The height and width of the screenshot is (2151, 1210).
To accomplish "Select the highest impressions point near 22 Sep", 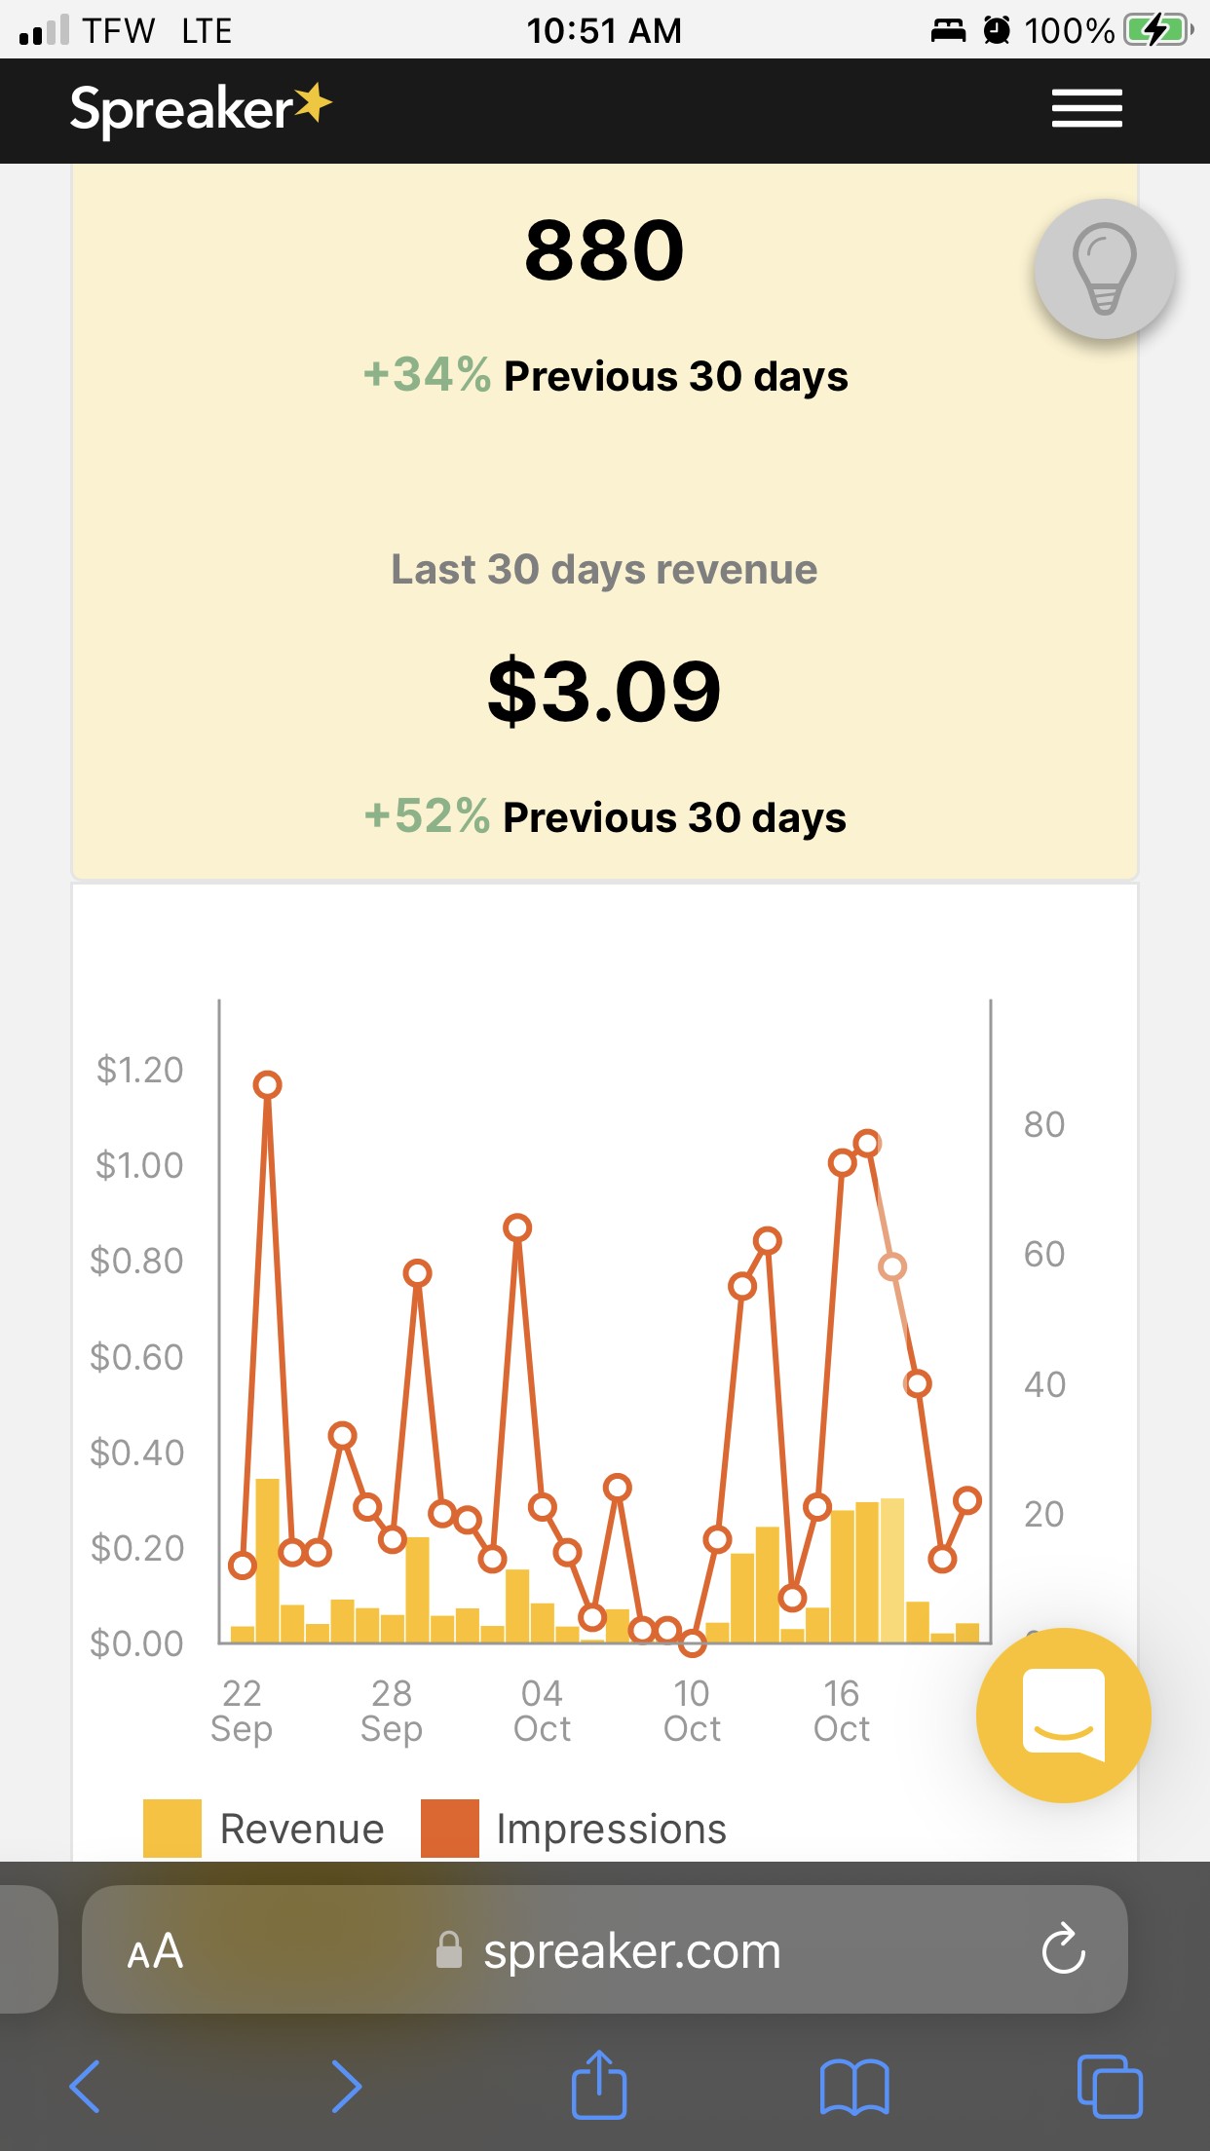I will pos(268,1084).
